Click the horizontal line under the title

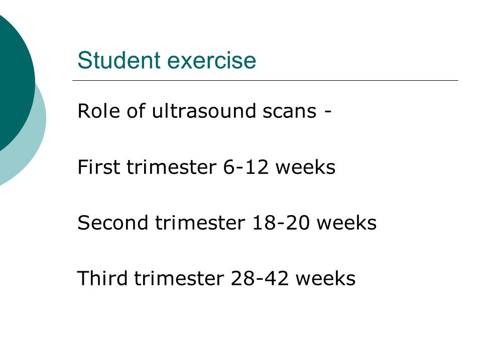265,80
